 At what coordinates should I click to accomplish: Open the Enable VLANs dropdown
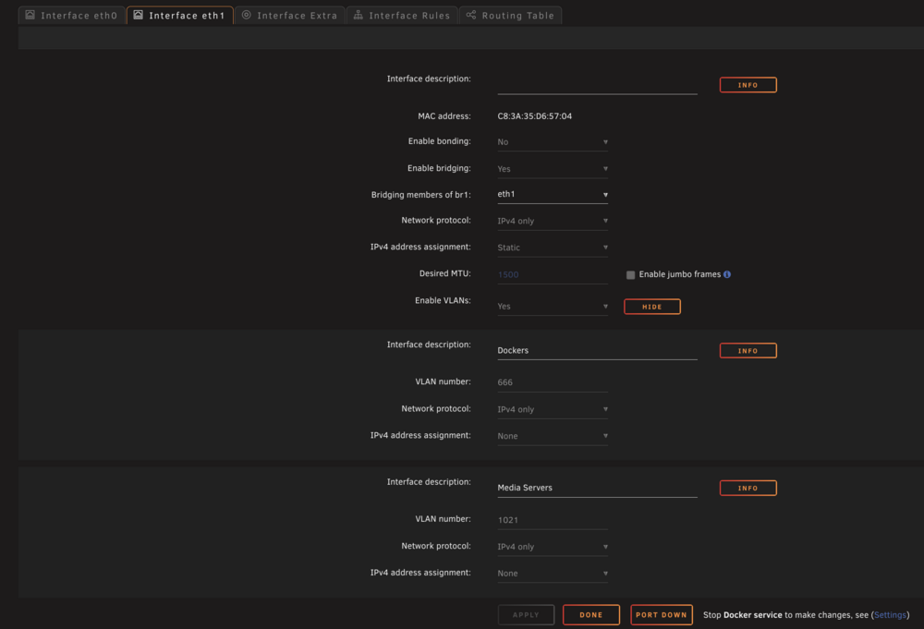click(x=553, y=307)
